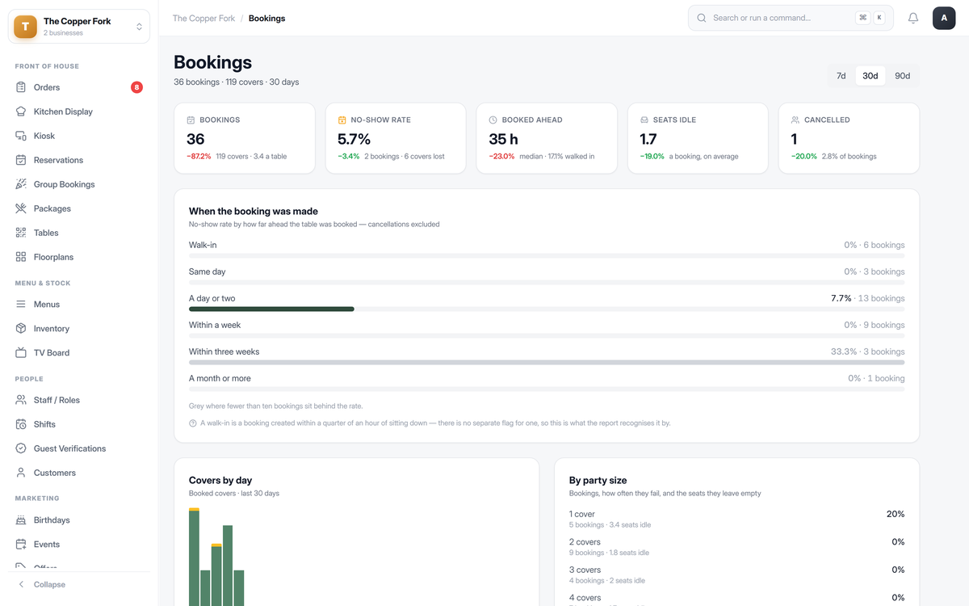The height and width of the screenshot is (606, 969).
Task: Click the Kitchen Display chef hat icon
Action: coord(21,112)
